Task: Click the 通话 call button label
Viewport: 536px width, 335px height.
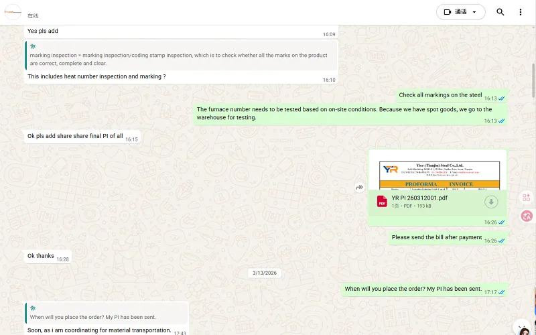Action: tap(460, 12)
